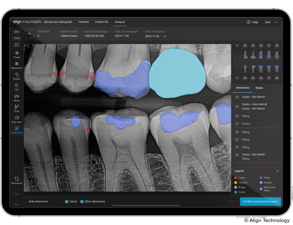293x225 pixels.
Task: Click the Redo icon
Action: [17, 200]
